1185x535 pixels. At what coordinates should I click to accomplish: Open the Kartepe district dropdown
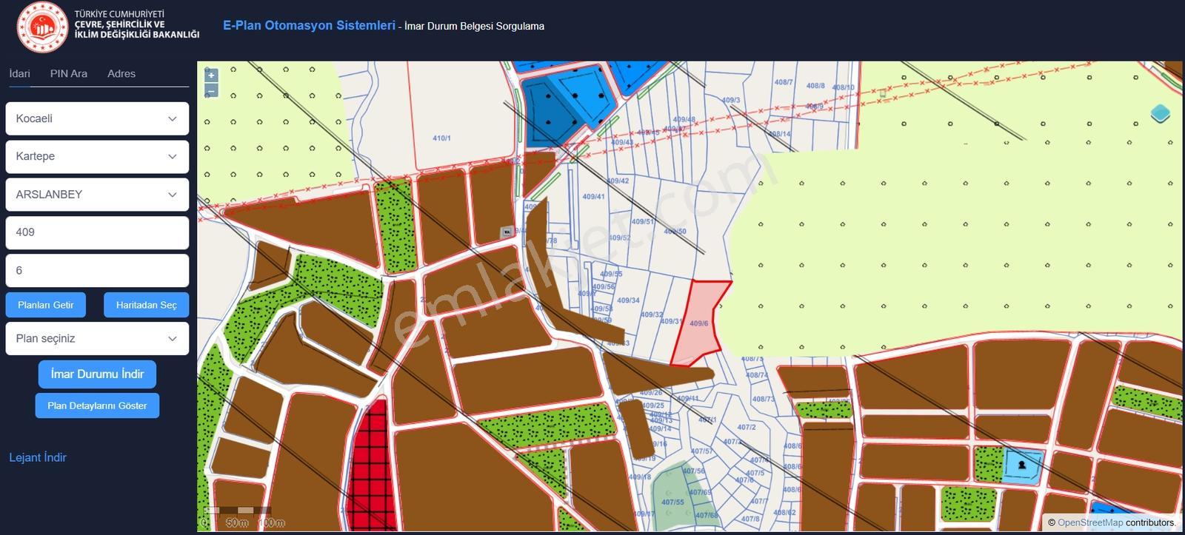[97, 156]
